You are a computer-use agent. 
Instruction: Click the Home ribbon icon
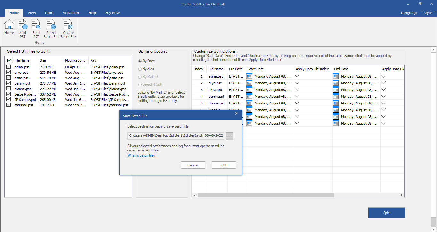coord(9,27)
